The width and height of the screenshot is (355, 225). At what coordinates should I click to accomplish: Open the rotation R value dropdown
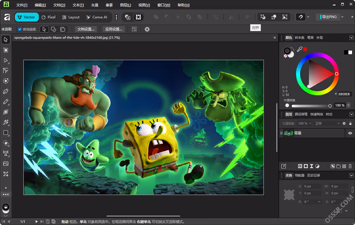(x=319, y=202)
